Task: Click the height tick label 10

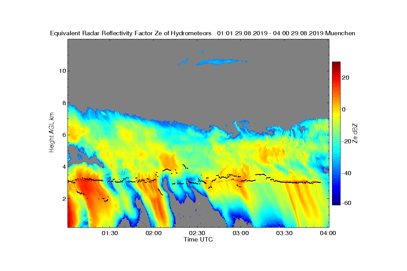Action: pyautogui.click(x=62, y=71)
